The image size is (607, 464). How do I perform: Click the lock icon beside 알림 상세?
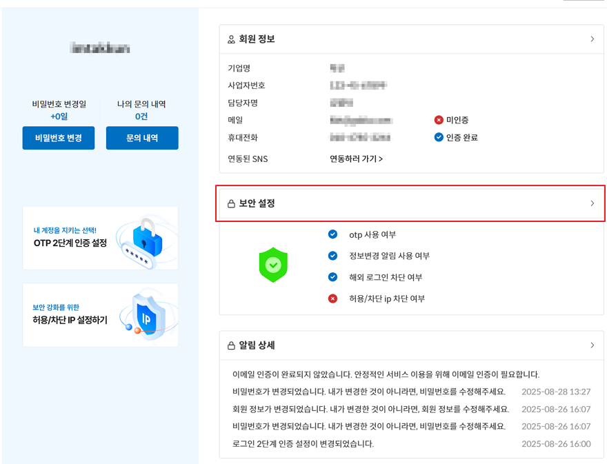232,345
